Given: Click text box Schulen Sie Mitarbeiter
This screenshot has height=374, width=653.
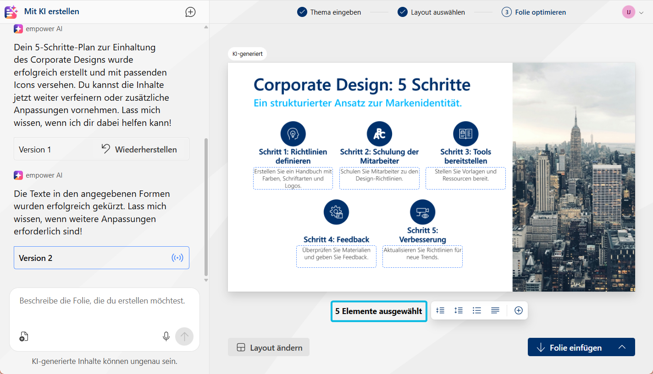Looking at the screenshot, I should [x=379, y=179].
